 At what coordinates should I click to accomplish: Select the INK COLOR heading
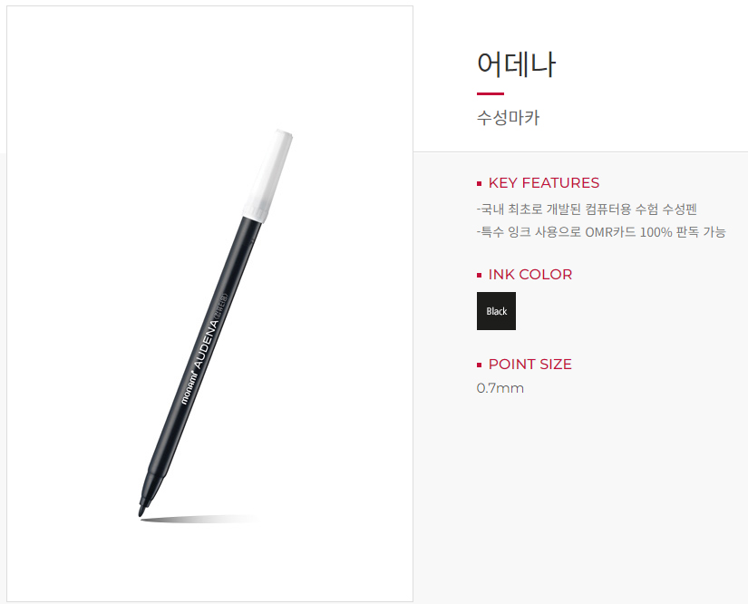coord(530,275)
